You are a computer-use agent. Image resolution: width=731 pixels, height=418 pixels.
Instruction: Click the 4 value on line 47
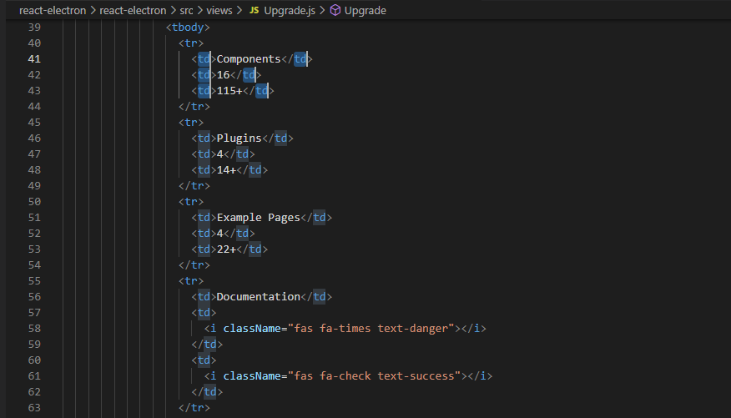(220, 154)
